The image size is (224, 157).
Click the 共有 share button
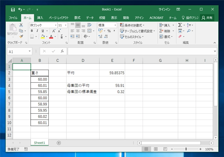click(x=207, y=18)
